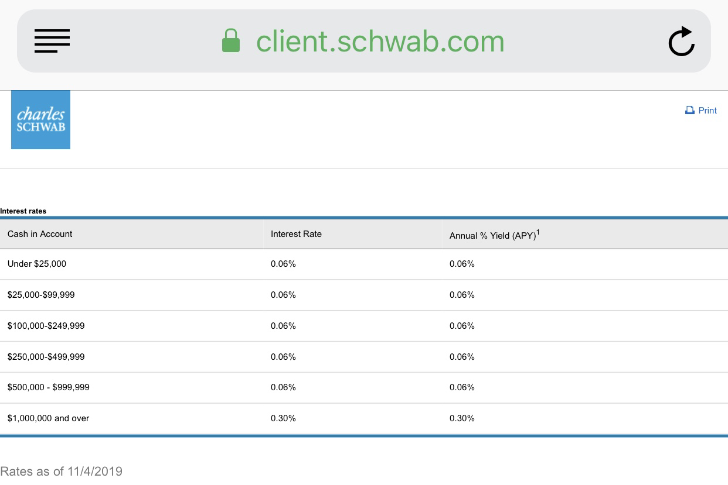Click the APY footnote 1 superscript
Viewport: 728px width, 485px height.
click(x=538, y=232)
